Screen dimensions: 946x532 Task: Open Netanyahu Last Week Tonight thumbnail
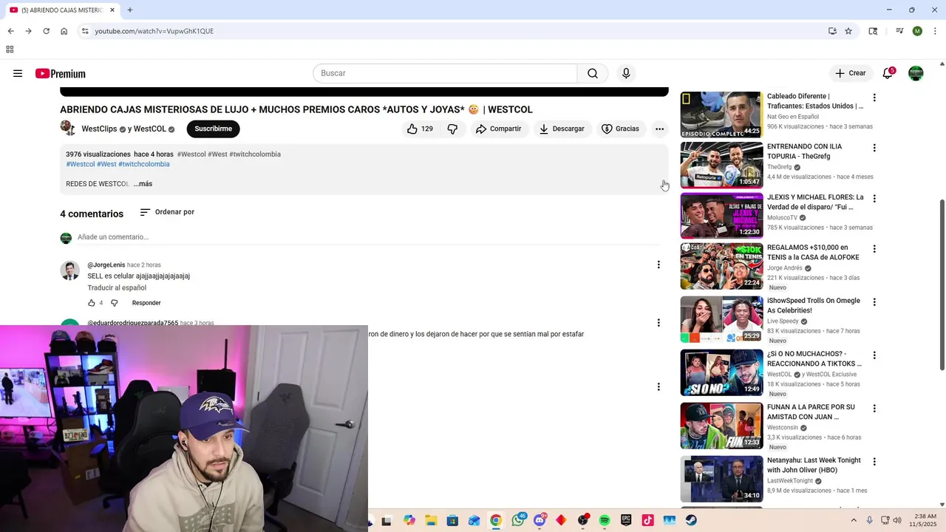point(721,479)
